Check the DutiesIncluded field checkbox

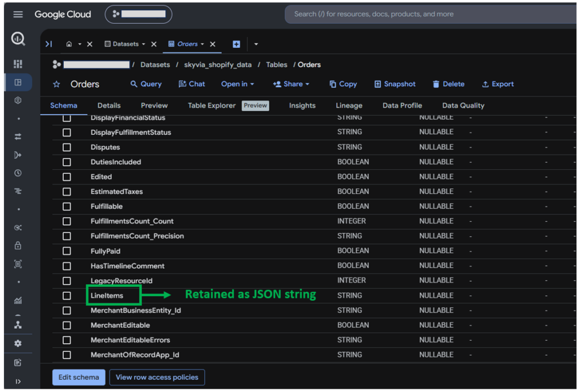(x=67, y=162)
